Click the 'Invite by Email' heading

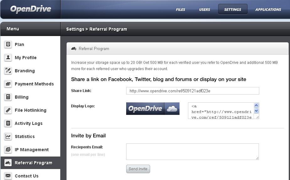[x=89, y=136]
